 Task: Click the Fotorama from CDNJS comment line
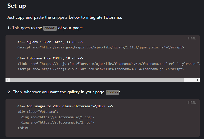coord(50,58)
